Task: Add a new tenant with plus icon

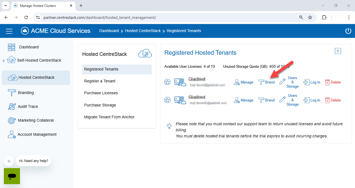Action: point(338,51)
